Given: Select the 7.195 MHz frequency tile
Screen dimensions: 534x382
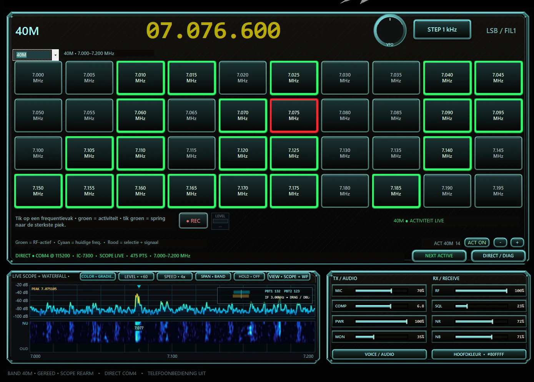Looking at the screenshot, I should [x=498, y=191].
